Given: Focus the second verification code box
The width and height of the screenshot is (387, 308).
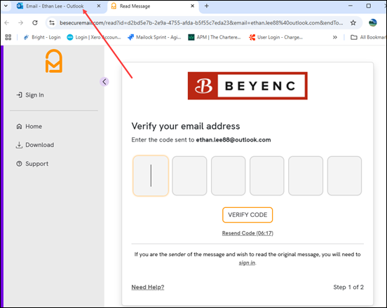Looking at the screenshot, I should [x=189, y=176].
